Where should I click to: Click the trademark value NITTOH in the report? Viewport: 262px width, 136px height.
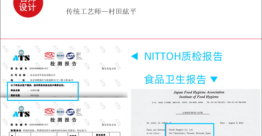point(34,96)
